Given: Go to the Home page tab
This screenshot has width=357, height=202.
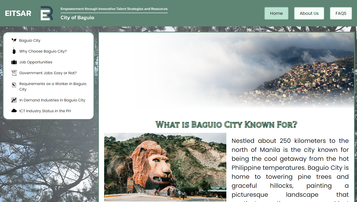Looking at the screenshot, I should click(x=276, y=13).
